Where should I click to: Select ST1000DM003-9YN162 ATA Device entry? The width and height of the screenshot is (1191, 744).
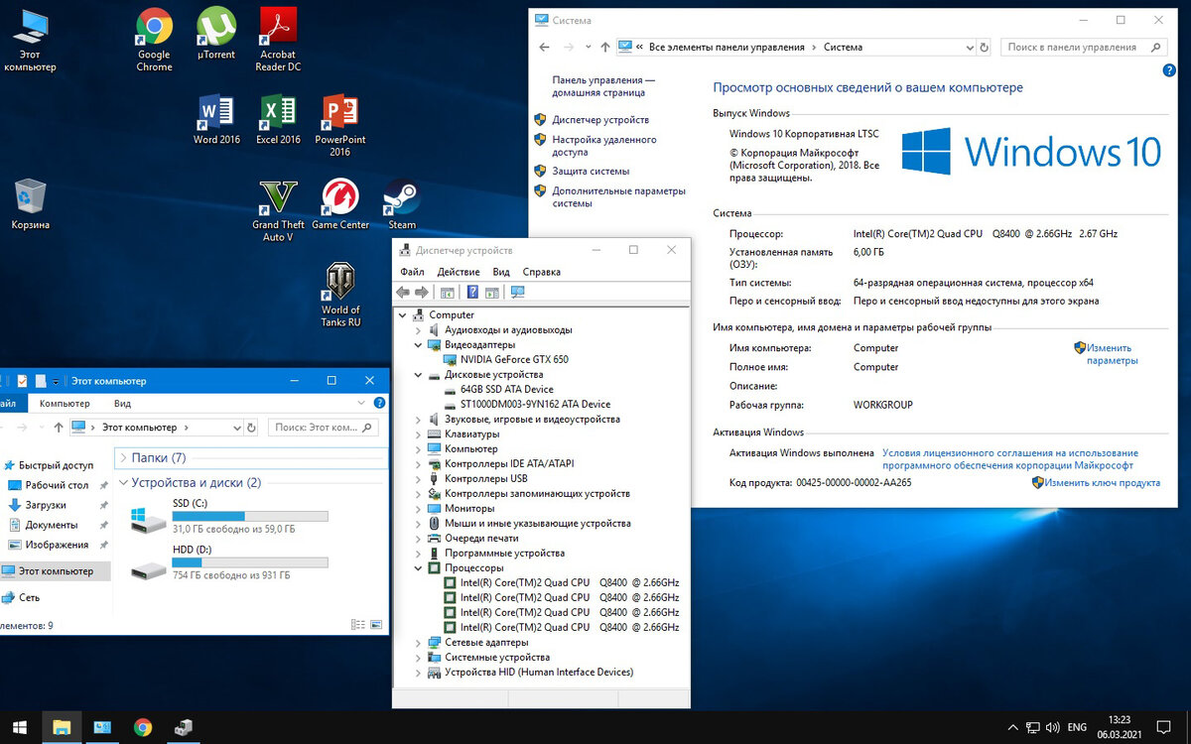point(535,405)
